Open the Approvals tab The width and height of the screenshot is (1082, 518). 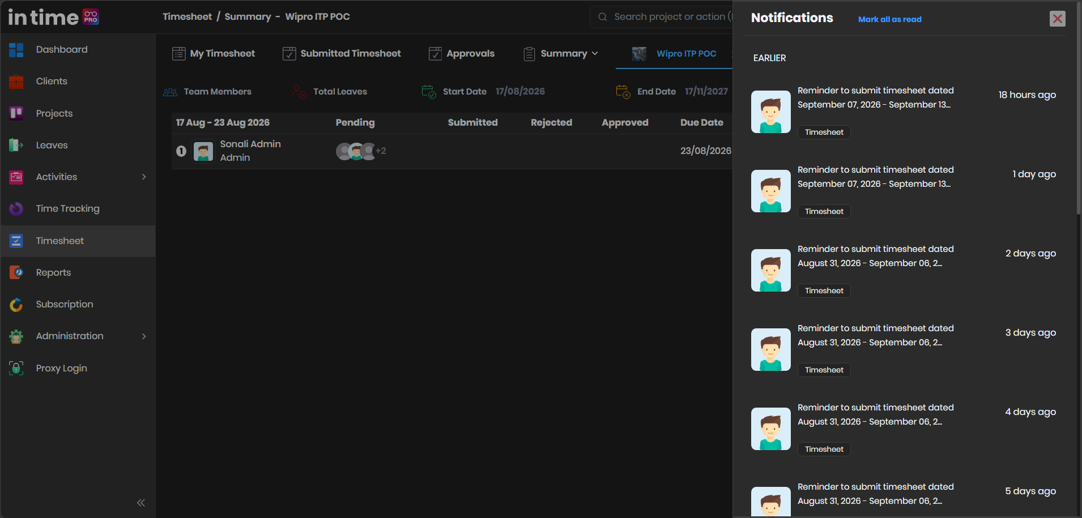point(462,53)
